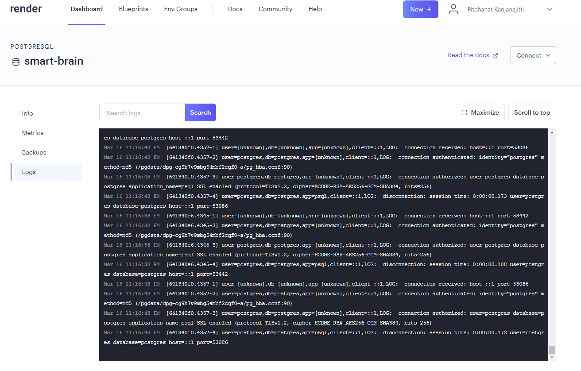581x371 pixels.
Task: Click the up arrow on the log scrollbar
Action: [552, 131]
